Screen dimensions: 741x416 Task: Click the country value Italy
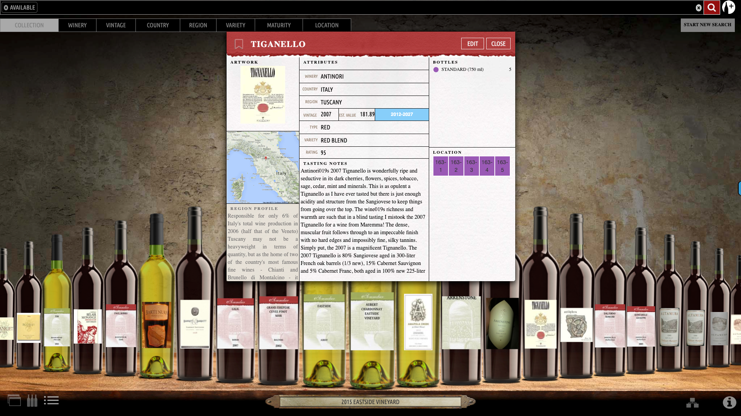pyautogui.click(x=327, y=90)
